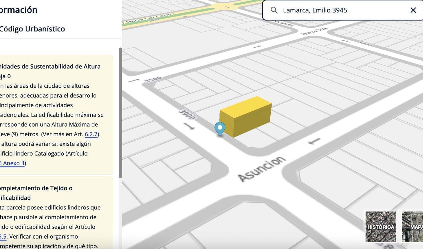Click the Nueva York street label
Image resolution: width=423 pixels, height=249 pixels.
(314, 31)
